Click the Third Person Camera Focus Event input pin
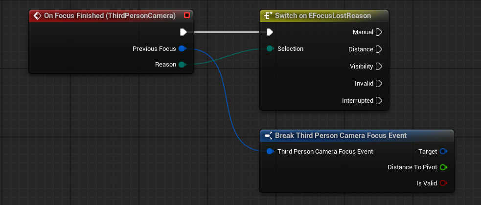The width and height of the screenshot is (481, 205). pos(270,151)
